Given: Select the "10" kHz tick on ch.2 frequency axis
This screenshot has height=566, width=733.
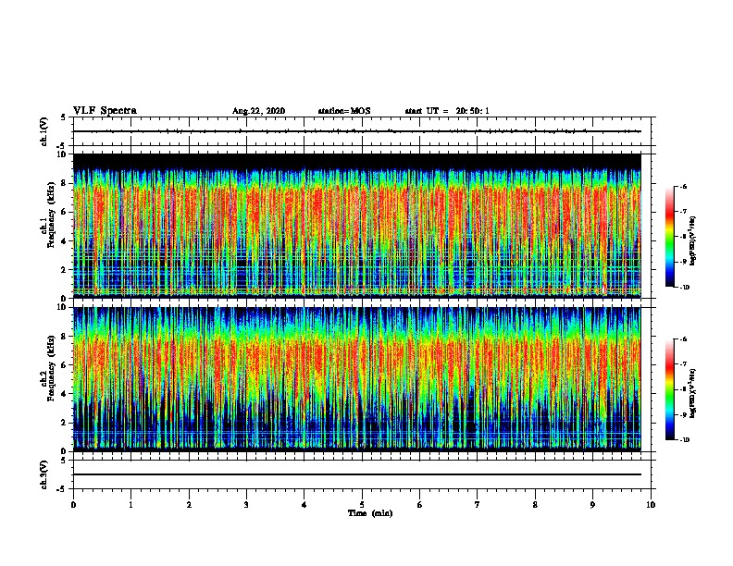Looking at the screenshot, I should [61, 307].
